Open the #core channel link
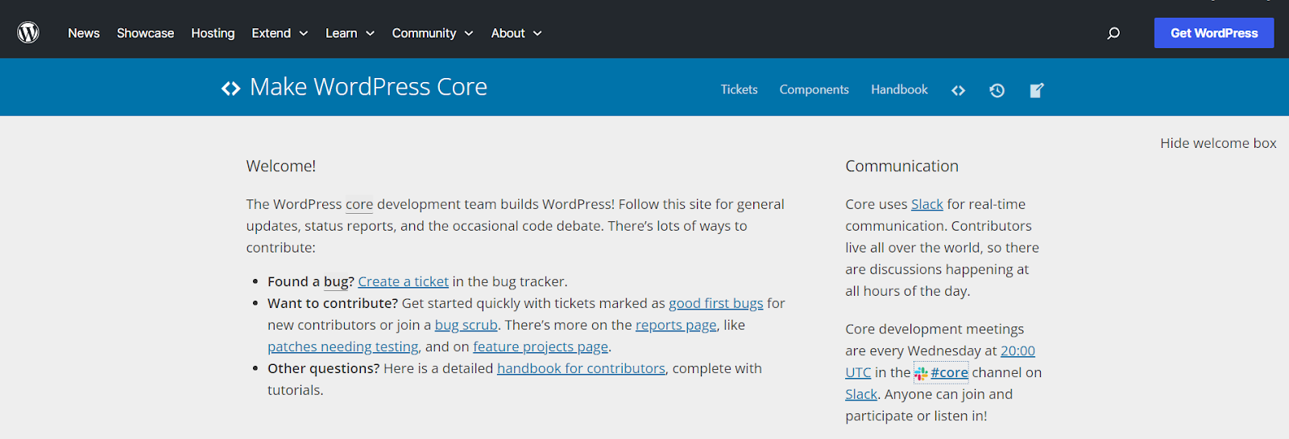1289x439 pixels. [x=949, y=372]
